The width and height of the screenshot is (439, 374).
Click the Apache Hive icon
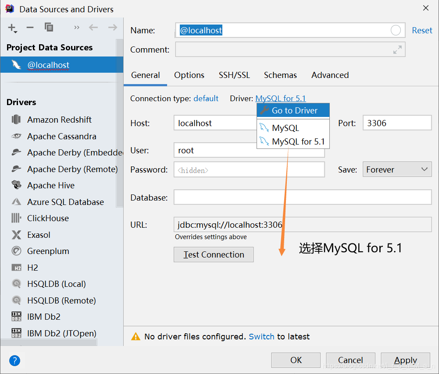[x=16, y=185]
